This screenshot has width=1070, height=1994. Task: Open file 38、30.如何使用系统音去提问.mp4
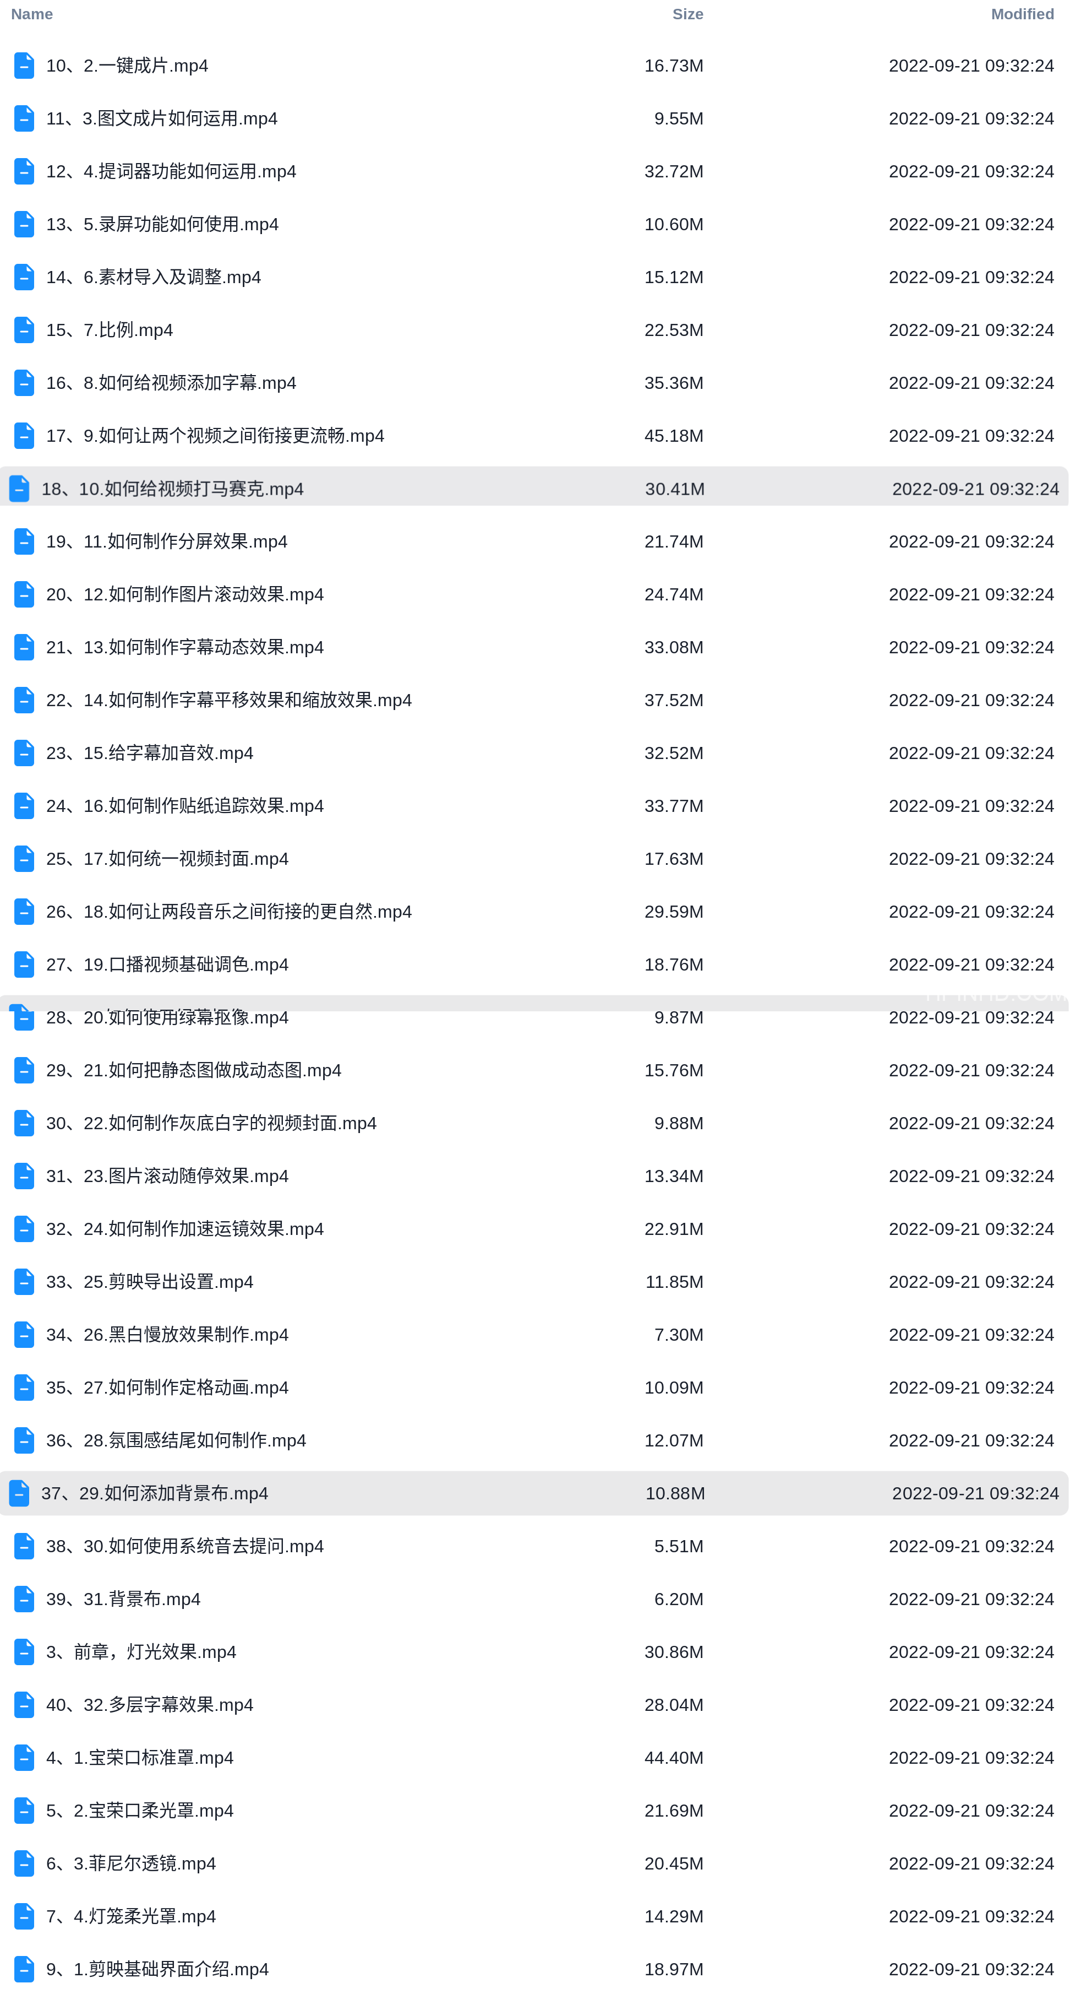(x=185, y=1547)
